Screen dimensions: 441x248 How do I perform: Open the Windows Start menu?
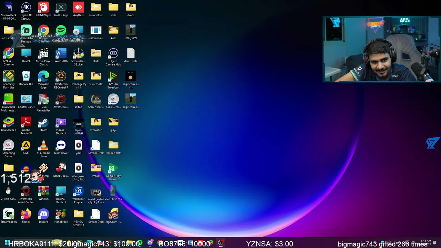(7, 243)
